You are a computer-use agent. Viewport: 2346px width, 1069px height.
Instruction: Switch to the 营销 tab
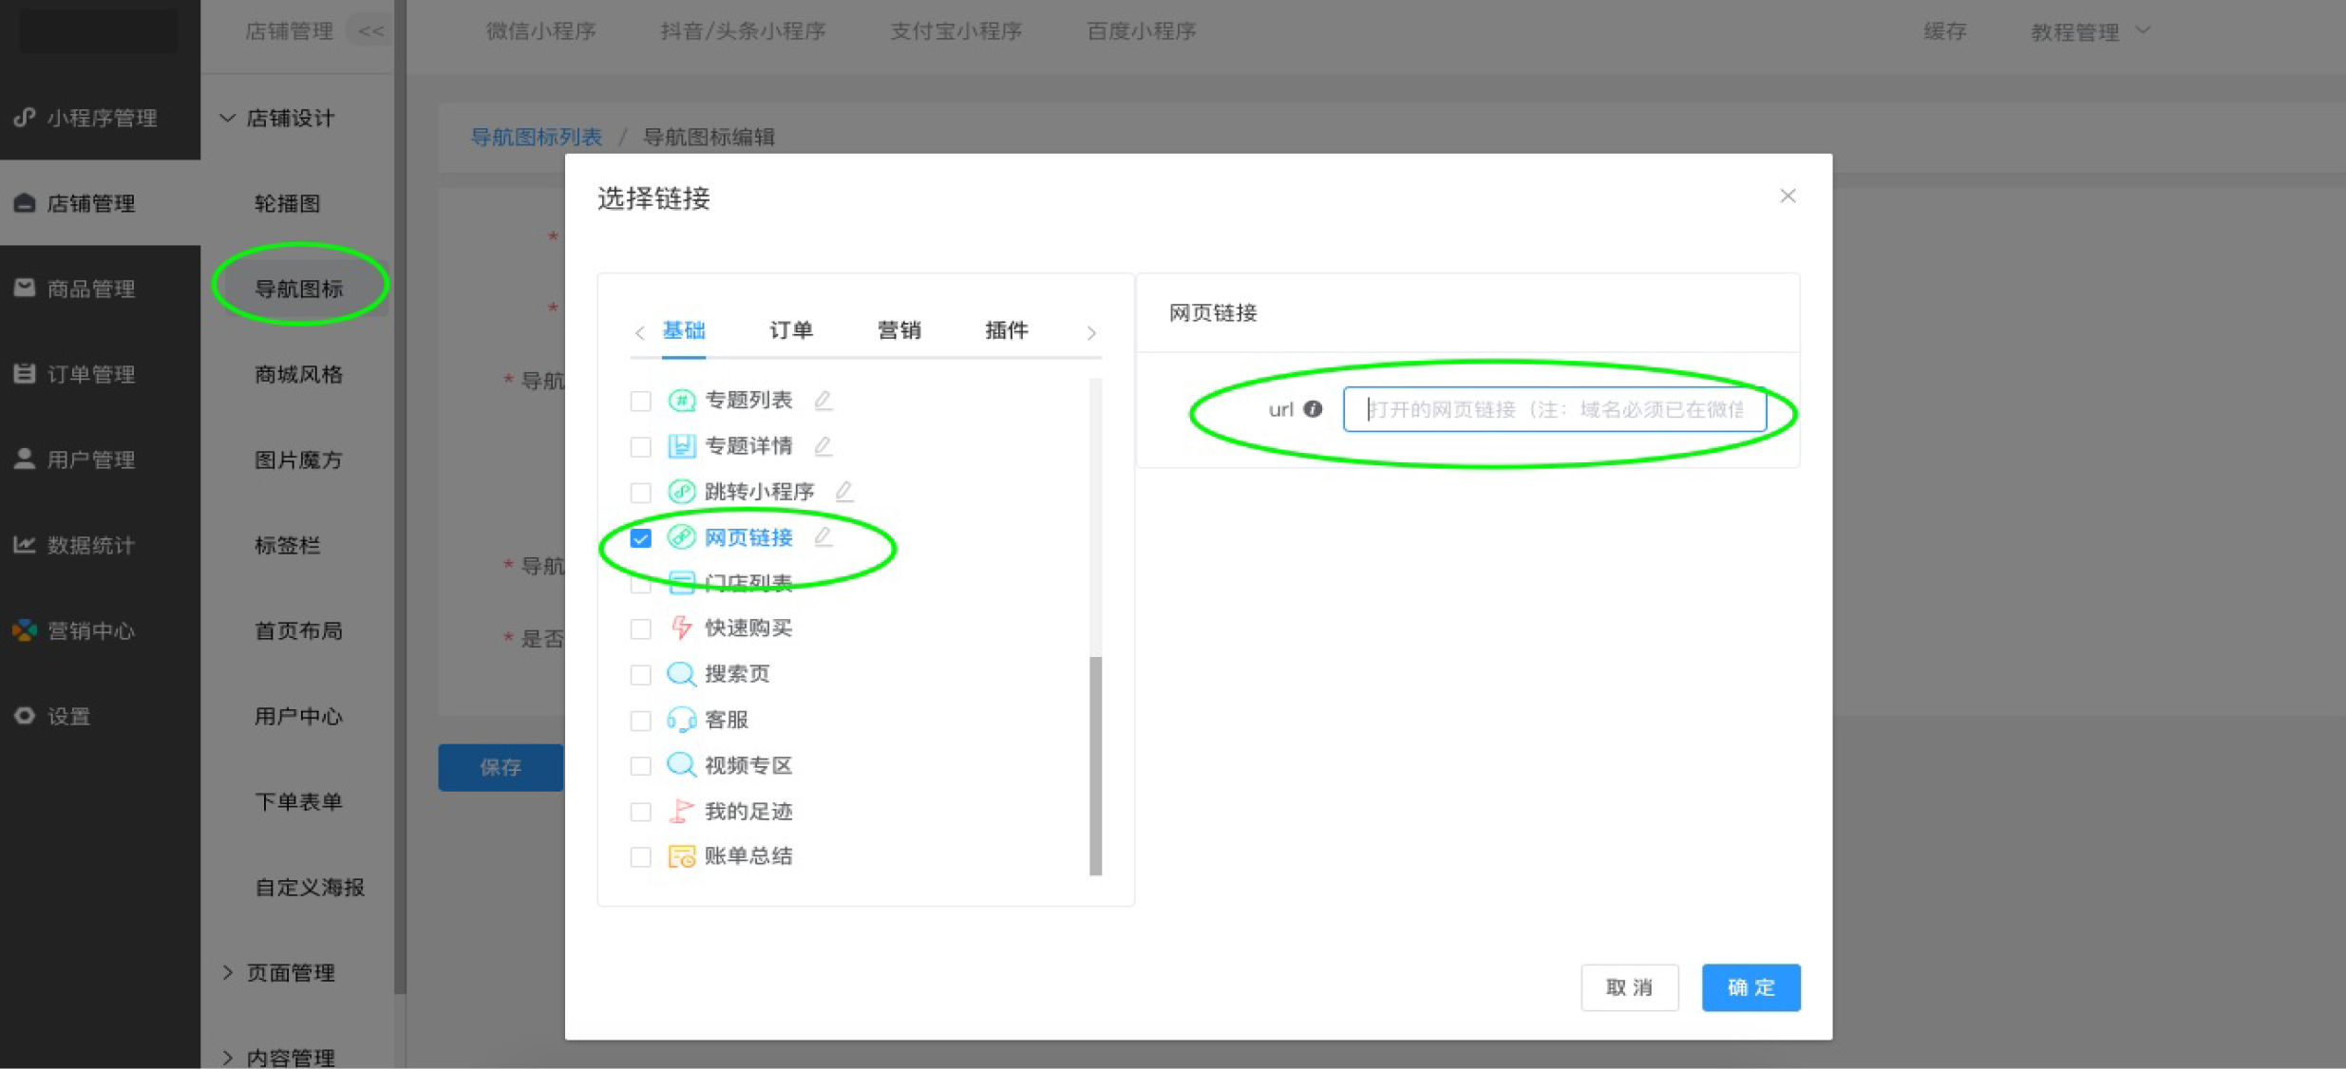tap(899, 330)
